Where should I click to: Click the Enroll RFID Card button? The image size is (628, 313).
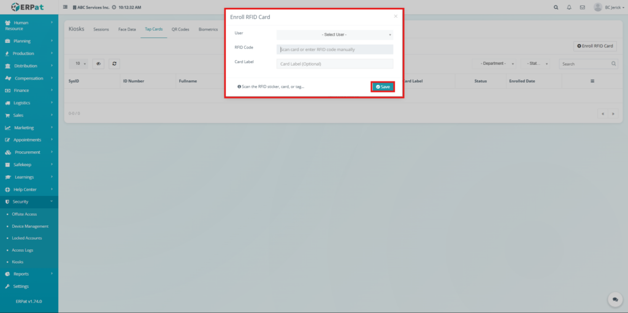[595, 46]
